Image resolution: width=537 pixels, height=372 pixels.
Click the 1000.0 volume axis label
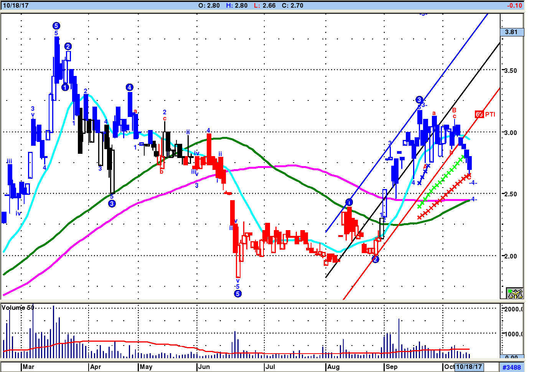(x=514, y=334)
